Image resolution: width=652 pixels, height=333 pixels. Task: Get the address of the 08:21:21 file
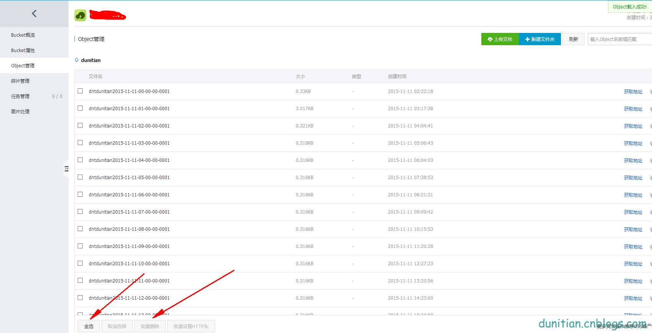(633, 195)
